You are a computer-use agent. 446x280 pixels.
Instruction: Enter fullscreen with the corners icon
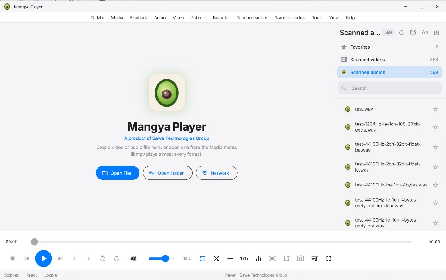(328, 258)
